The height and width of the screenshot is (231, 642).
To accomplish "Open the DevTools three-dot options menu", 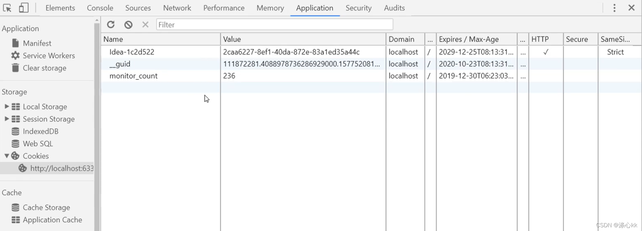I will click(614, 8).
